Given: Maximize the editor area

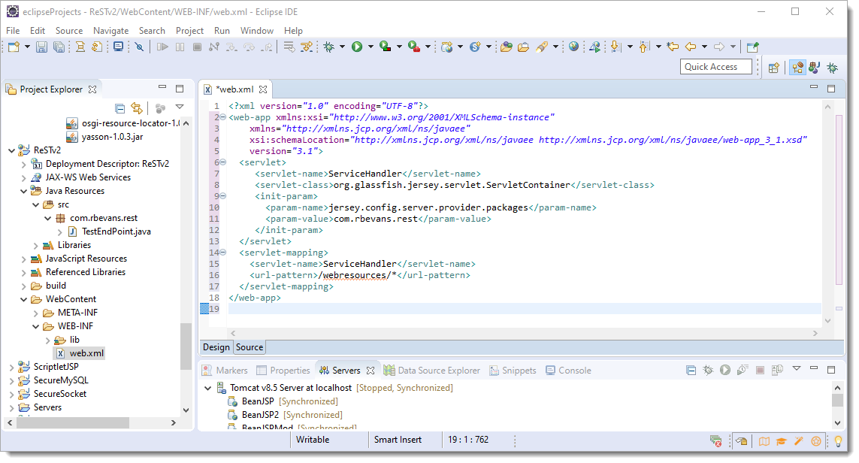Looking at the screenshot, I should [831, 89].
